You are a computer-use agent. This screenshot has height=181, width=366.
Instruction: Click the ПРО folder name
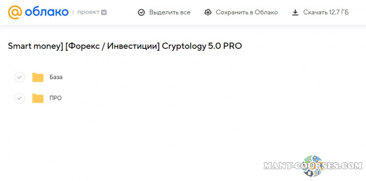click(55, 98)
